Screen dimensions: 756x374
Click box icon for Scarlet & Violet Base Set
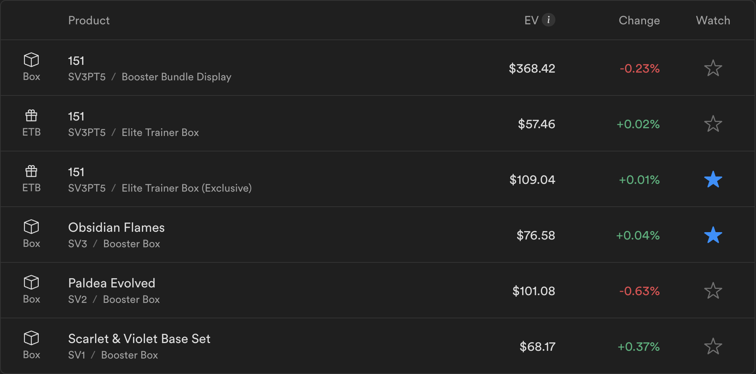31,338
